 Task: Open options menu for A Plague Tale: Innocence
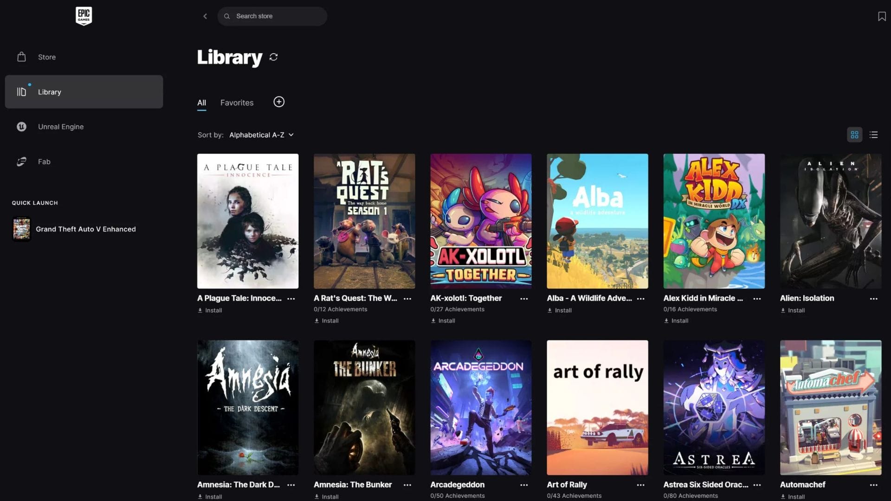pos(291,299)
